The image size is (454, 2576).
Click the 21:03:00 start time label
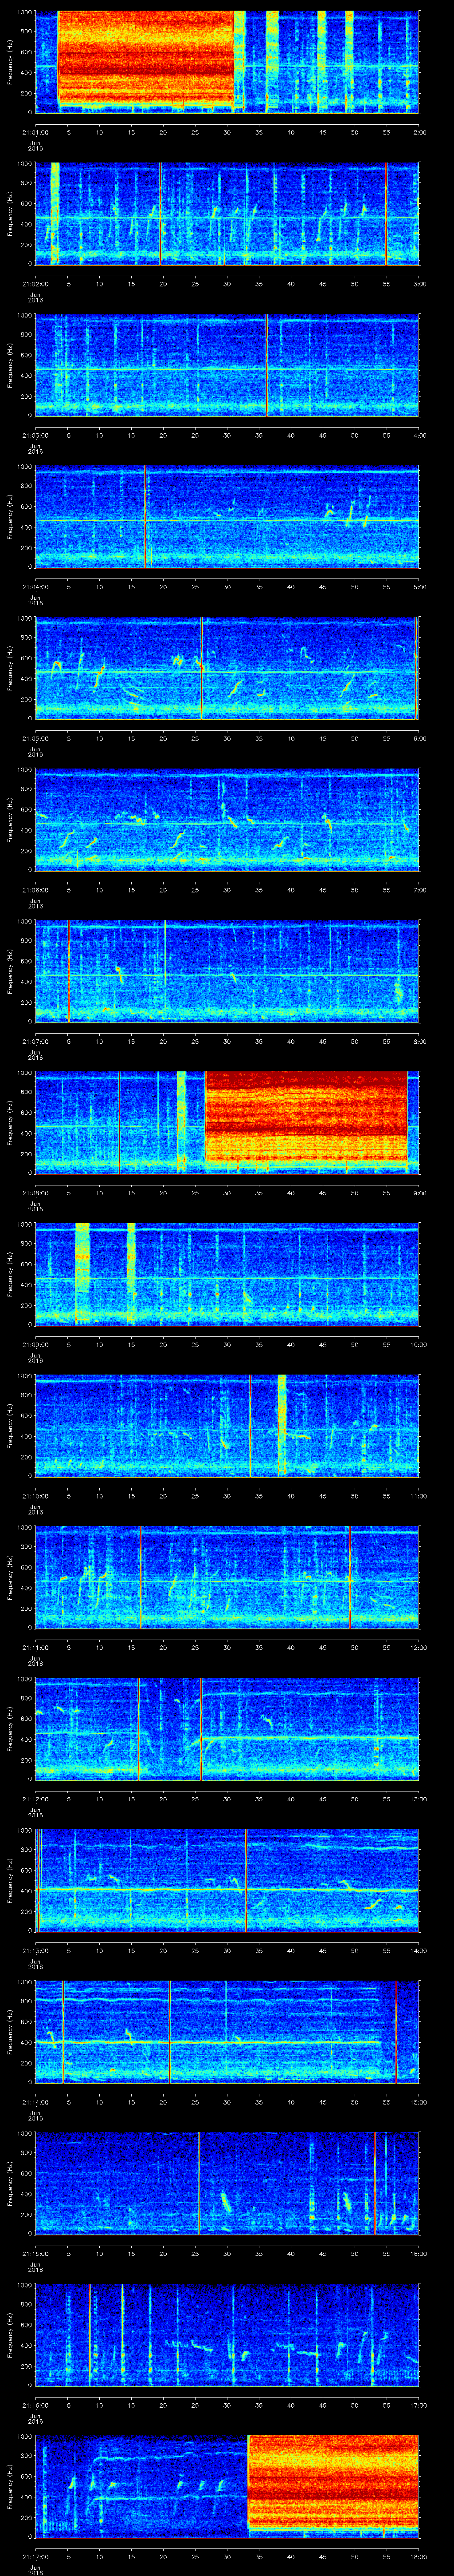[x=35, y=436]
